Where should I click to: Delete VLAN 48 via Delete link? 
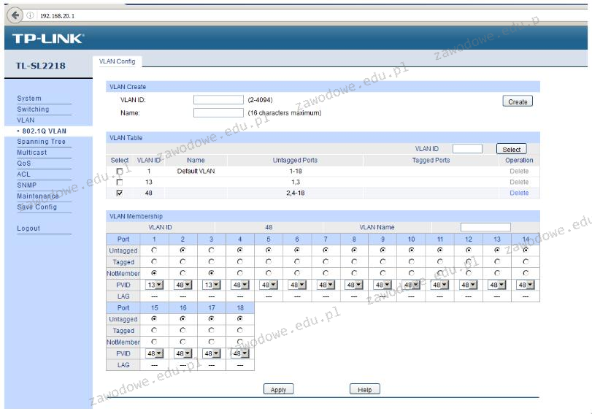pos(519,193)
